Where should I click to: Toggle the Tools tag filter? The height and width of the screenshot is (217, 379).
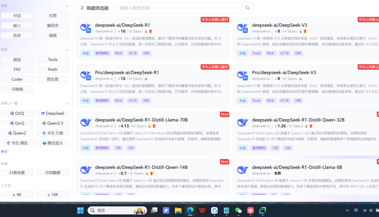coord(53,59)
